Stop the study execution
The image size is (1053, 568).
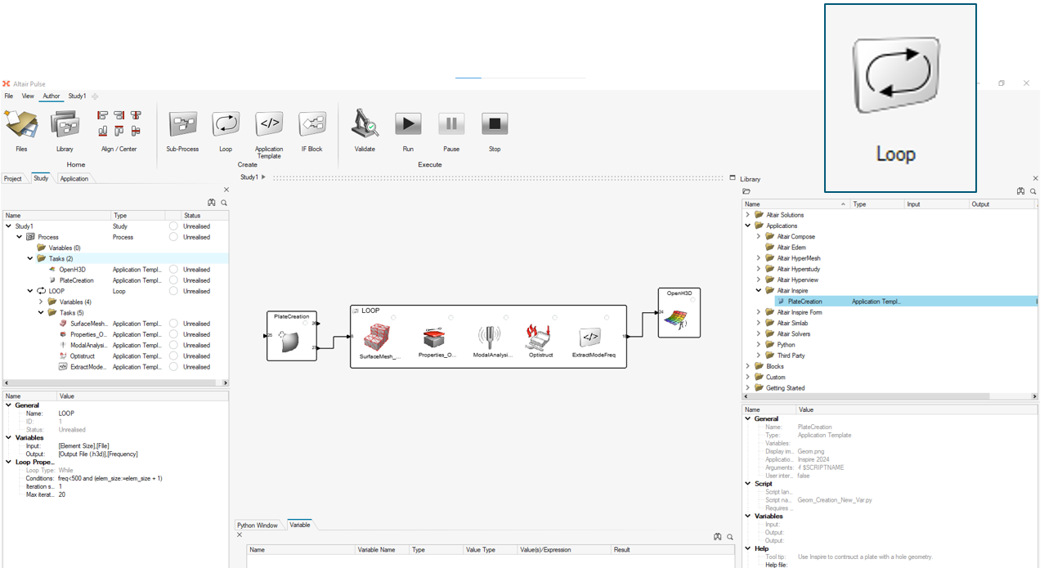click(x=495, y=131)
